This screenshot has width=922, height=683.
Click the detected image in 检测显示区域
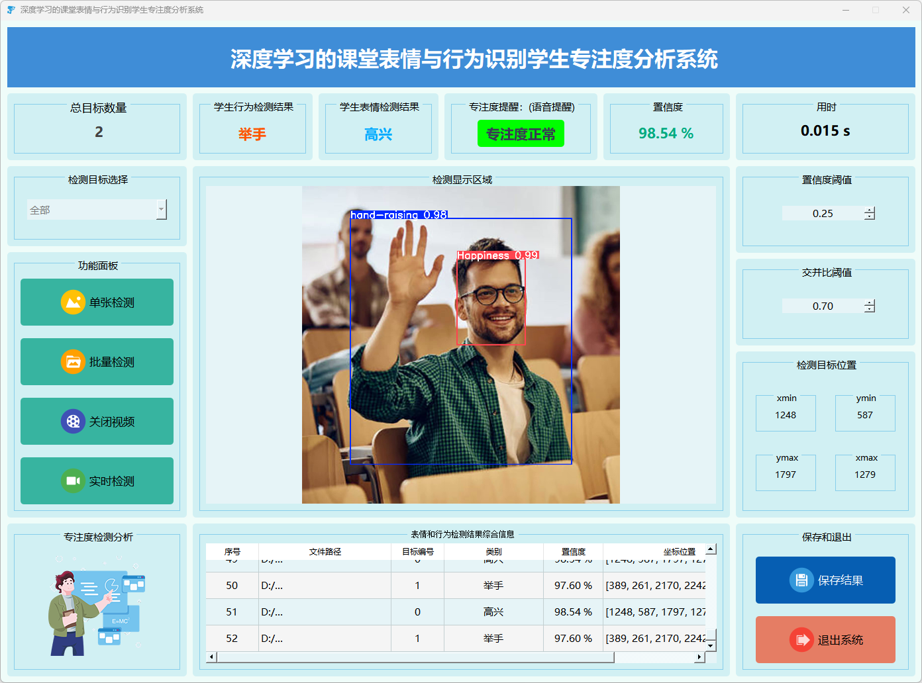pyautogui.click(x=460, y=344)
